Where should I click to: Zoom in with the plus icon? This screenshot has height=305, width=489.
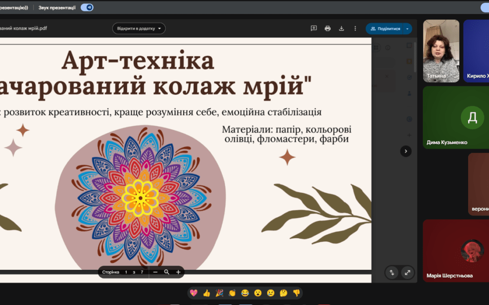pos(178,272)
